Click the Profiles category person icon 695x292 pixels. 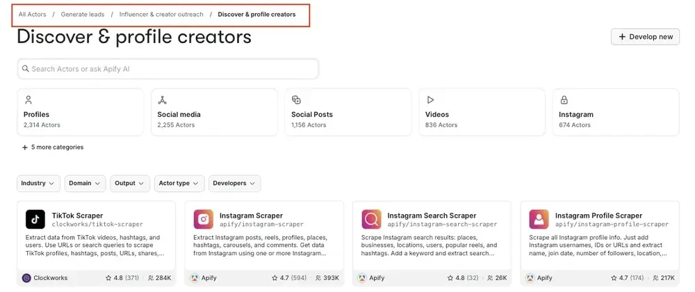[28, 99]
